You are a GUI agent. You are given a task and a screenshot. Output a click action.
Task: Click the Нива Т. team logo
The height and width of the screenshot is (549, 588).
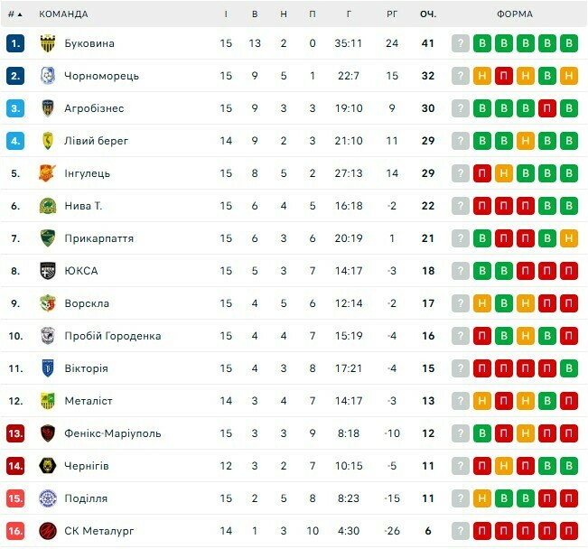tap(48, 206)
